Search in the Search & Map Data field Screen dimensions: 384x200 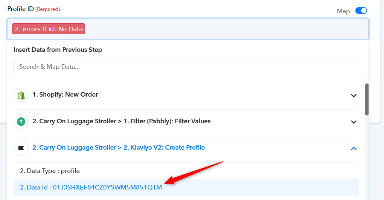(187, 66)
